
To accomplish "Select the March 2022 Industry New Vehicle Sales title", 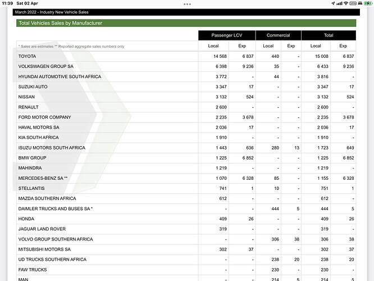I will (52, 12).
